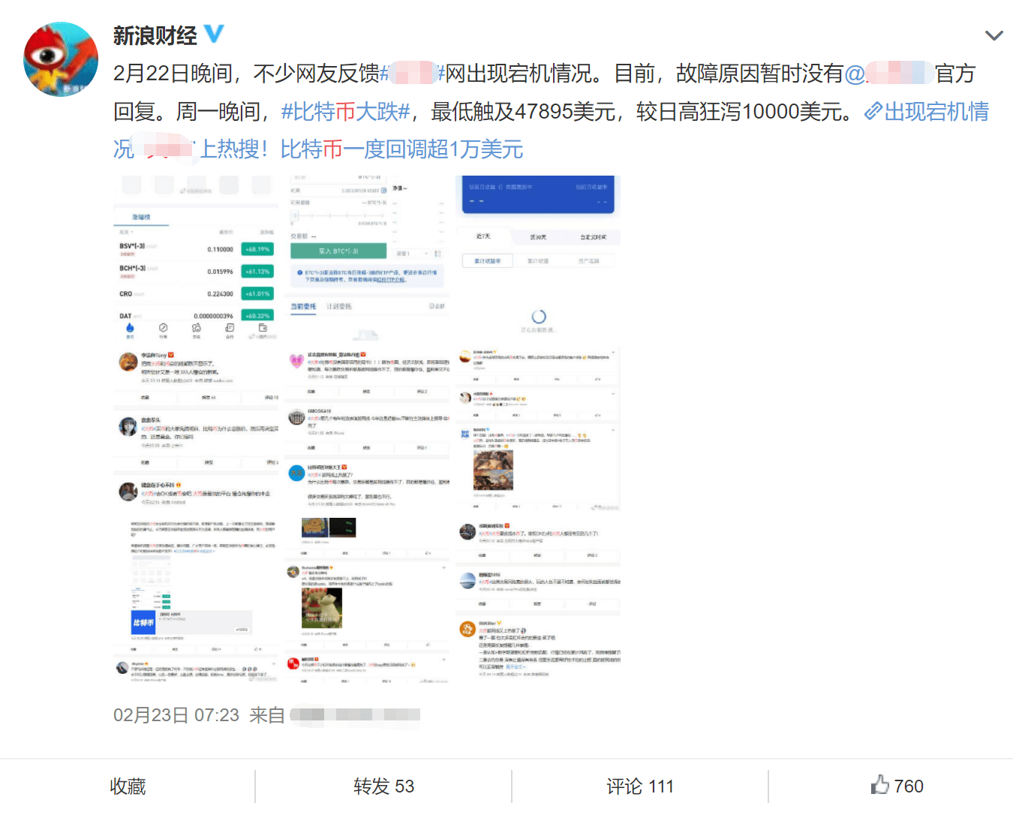Open the 新浪财经 profile avatar
Viewport: 1013px width, 815px height.
pos(61,59)
